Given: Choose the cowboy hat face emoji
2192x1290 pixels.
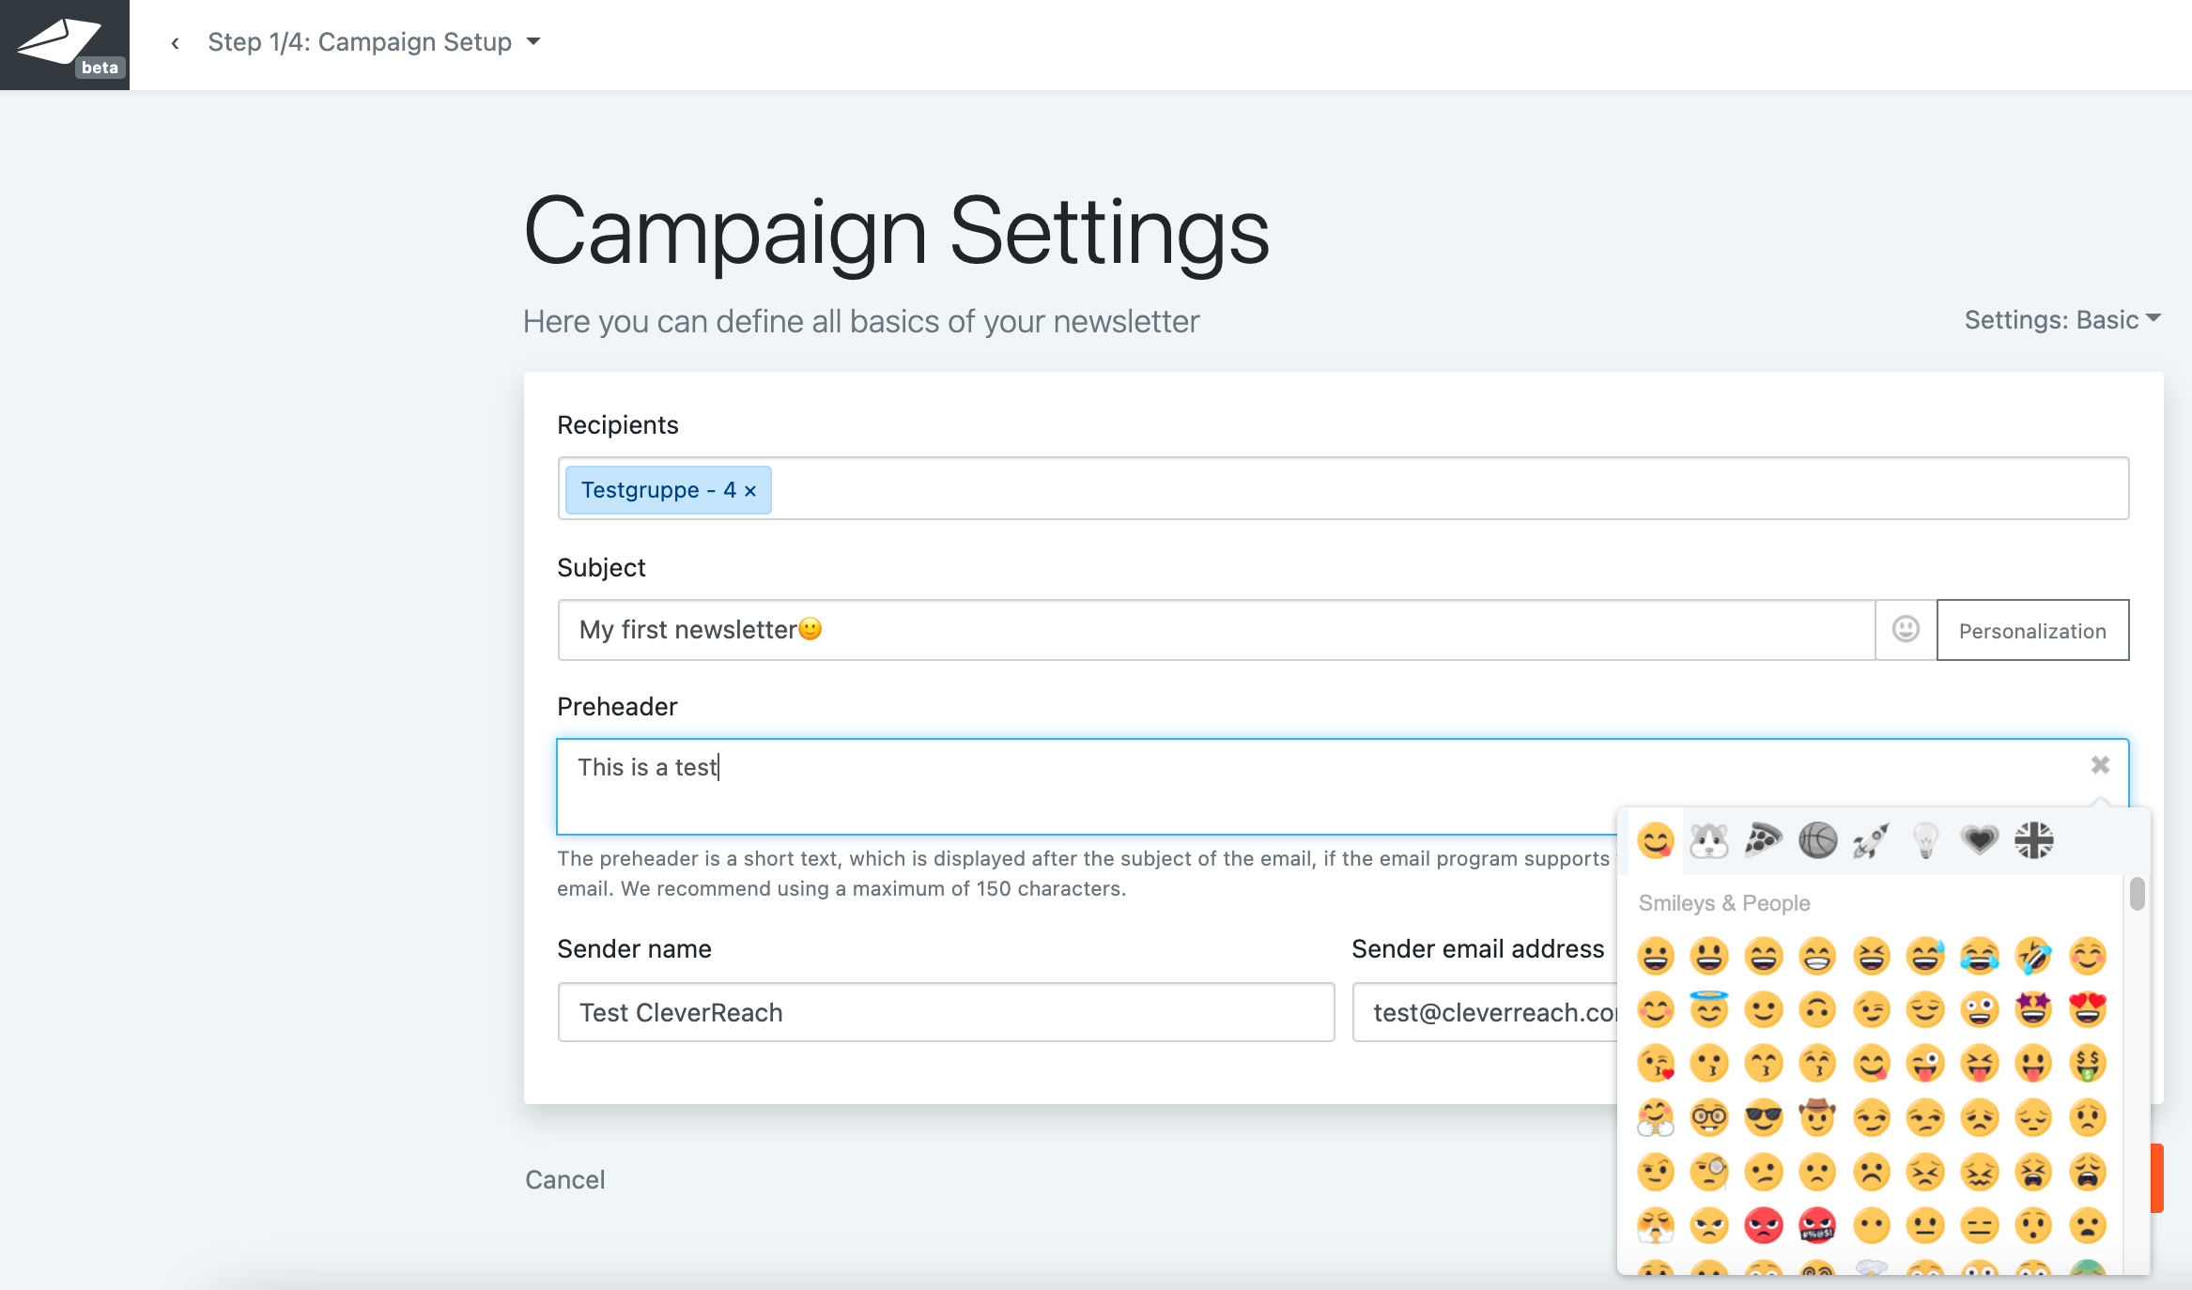Looking at the screenshot, I should [1817, 1117].
